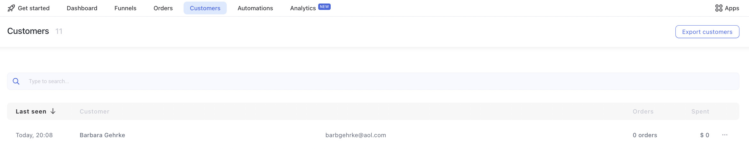This screenshot has height=149, width=749.
Task: Select the Customers tab
Action: (x=205, y=8)
